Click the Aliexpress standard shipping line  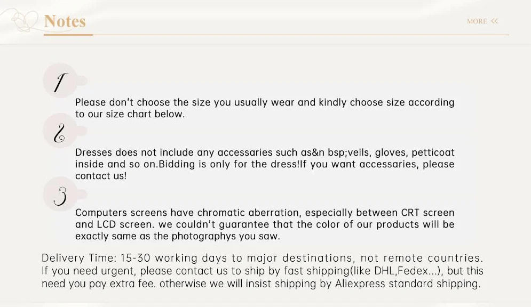click(x=261, y=284)
